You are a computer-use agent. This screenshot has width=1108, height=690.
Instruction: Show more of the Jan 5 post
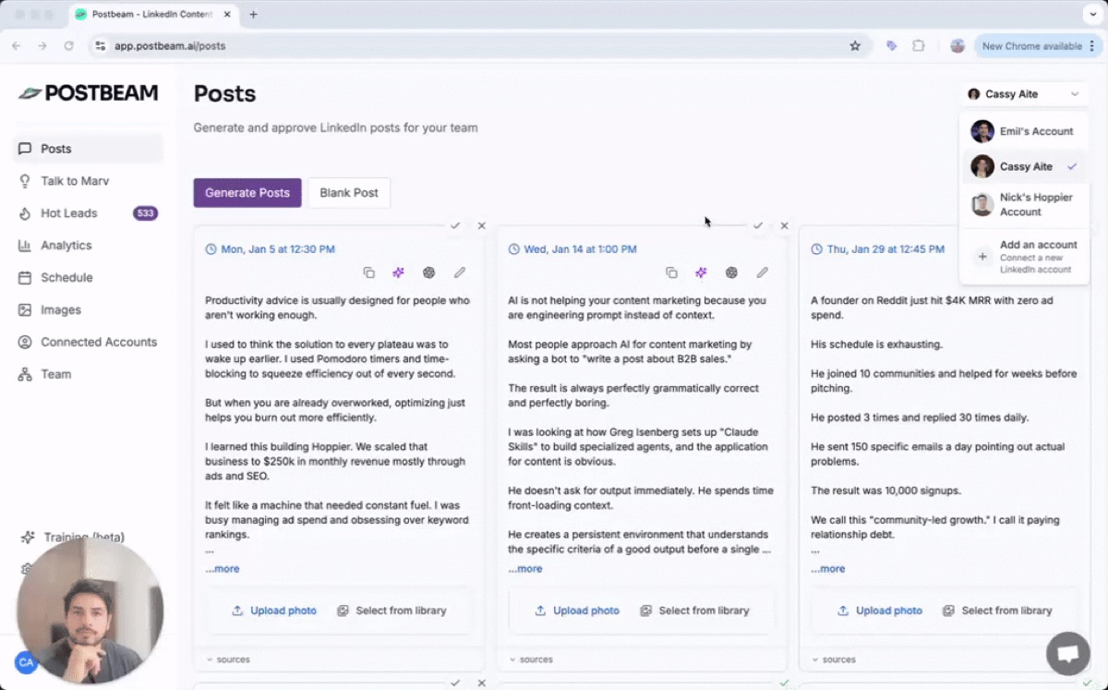coord(223,569)
